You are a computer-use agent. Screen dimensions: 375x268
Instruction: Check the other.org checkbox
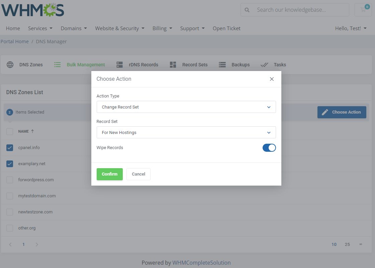click(10, 228)
